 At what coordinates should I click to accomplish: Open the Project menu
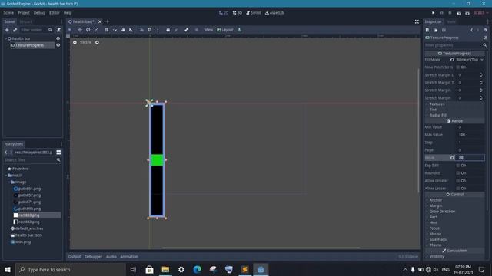[x=24, y=13]
